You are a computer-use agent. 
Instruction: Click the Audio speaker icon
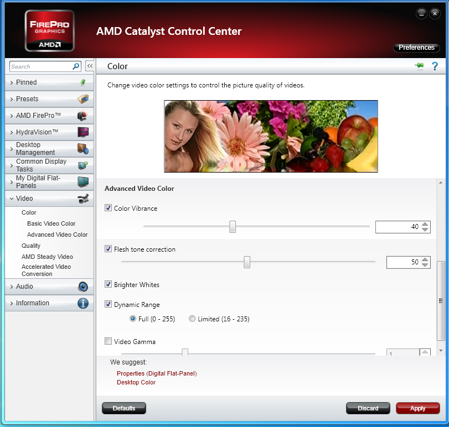[83, 287]
